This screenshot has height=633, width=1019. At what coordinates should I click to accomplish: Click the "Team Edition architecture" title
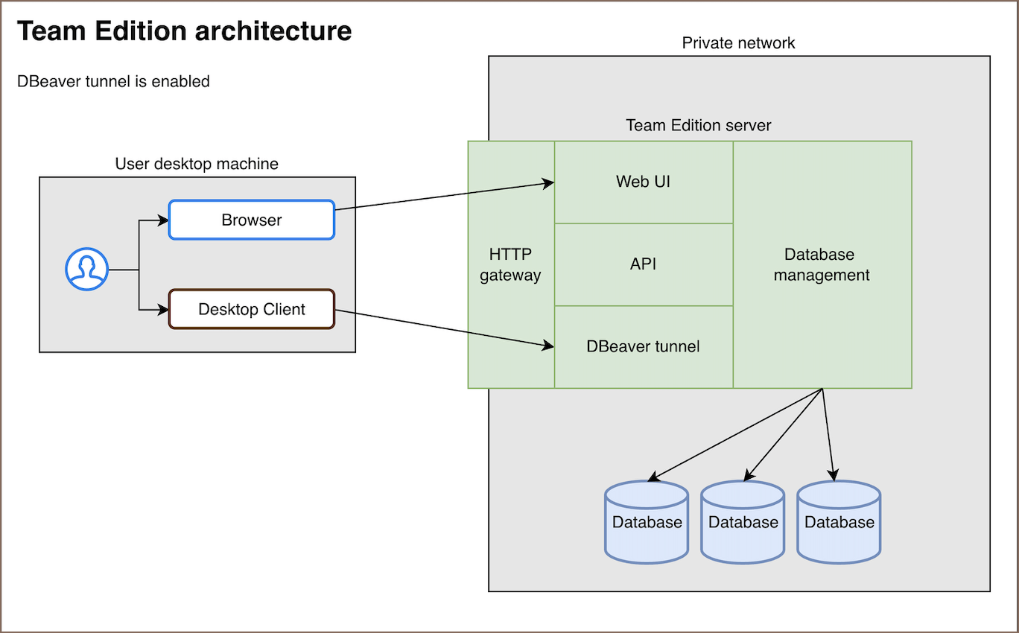coord(184,31)
